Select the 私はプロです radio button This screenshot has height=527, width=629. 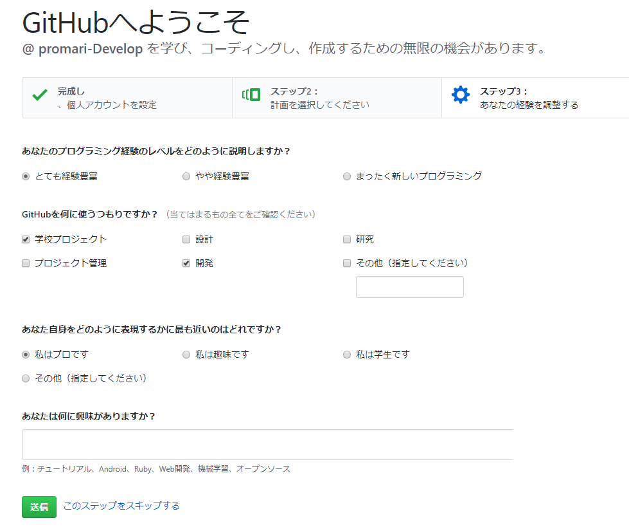click(26, 355)
